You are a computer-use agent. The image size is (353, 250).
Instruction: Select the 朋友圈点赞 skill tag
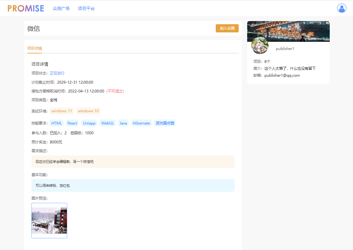coord(165,123)
